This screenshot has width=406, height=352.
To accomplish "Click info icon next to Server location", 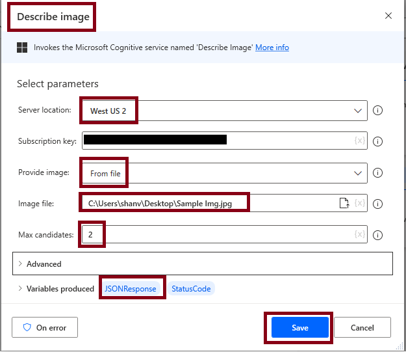I will click(x=377, y=111).
